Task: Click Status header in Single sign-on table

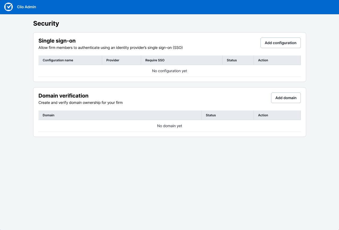Action: coord(238,60)
